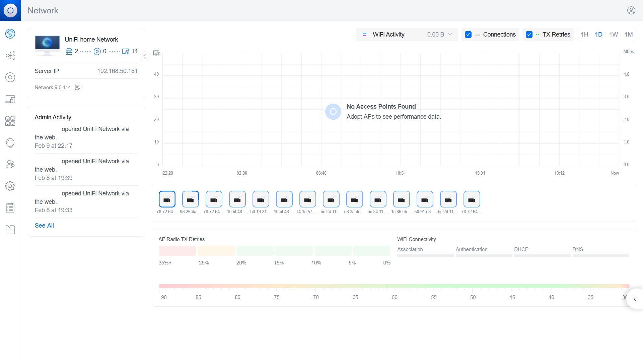This screenshot has width=643, height=362.
Task: Click the Association connectivity bar
Action: 425,255
